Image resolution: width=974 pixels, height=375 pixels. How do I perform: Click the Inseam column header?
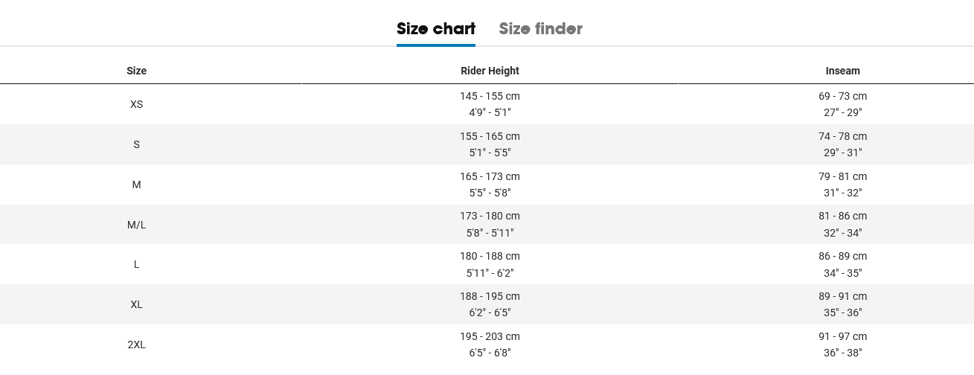843,71
